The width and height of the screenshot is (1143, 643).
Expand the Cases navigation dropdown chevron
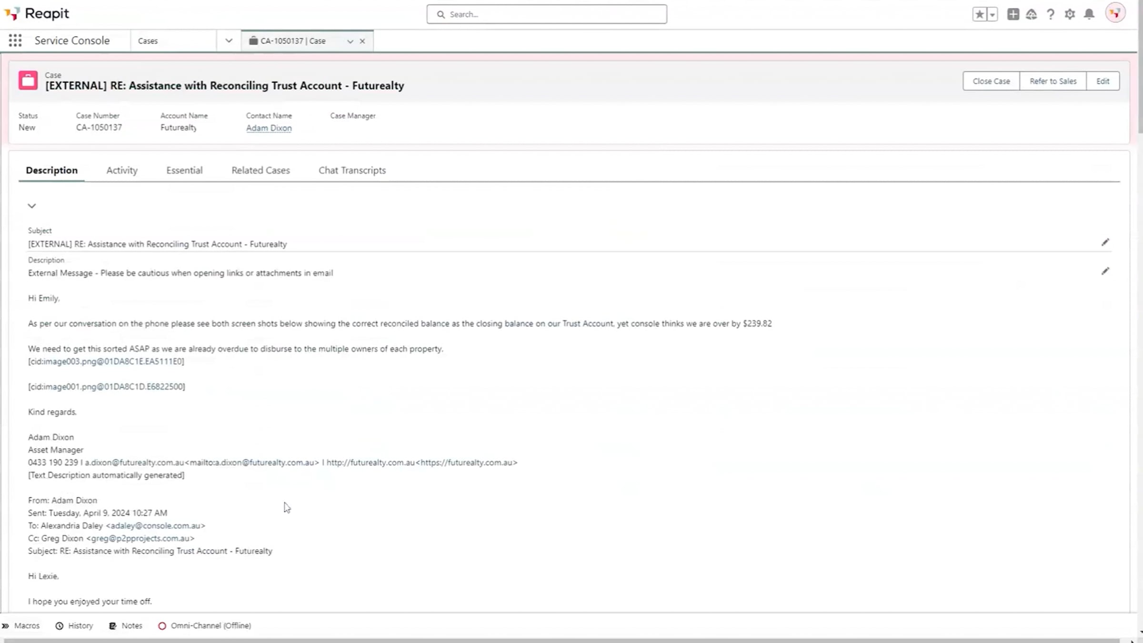coord(229,40)
